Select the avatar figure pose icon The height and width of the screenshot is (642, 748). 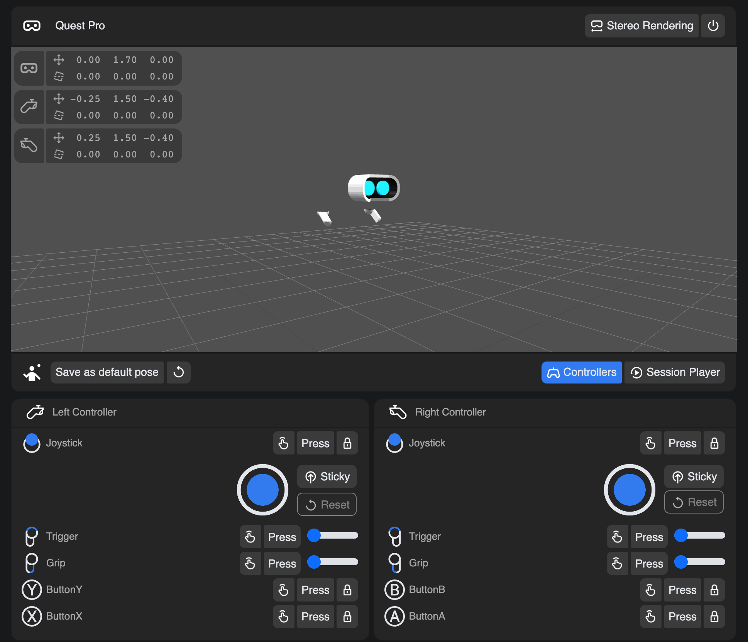pos(32,372)
